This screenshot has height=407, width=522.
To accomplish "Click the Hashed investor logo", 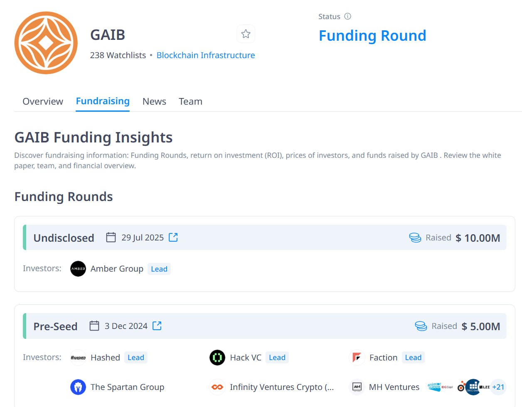I will [78, 358].
